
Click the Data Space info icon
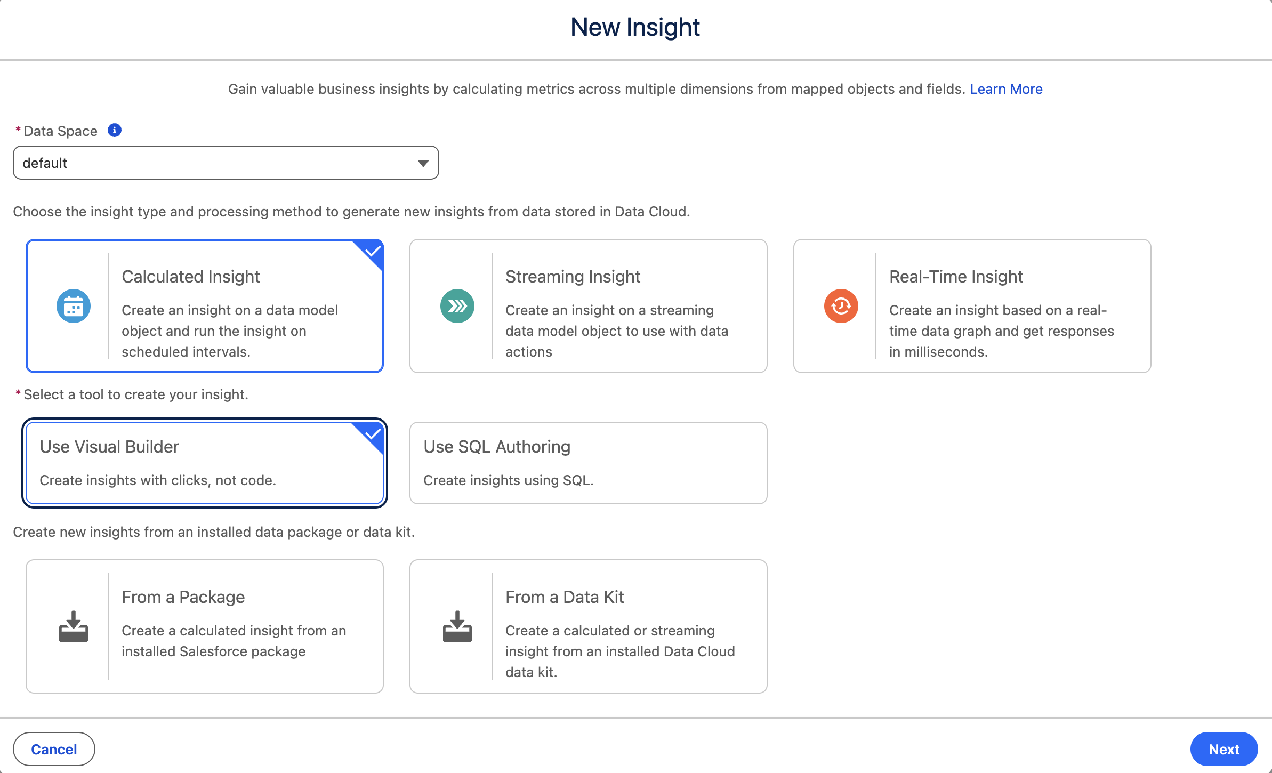click(115, 130)
